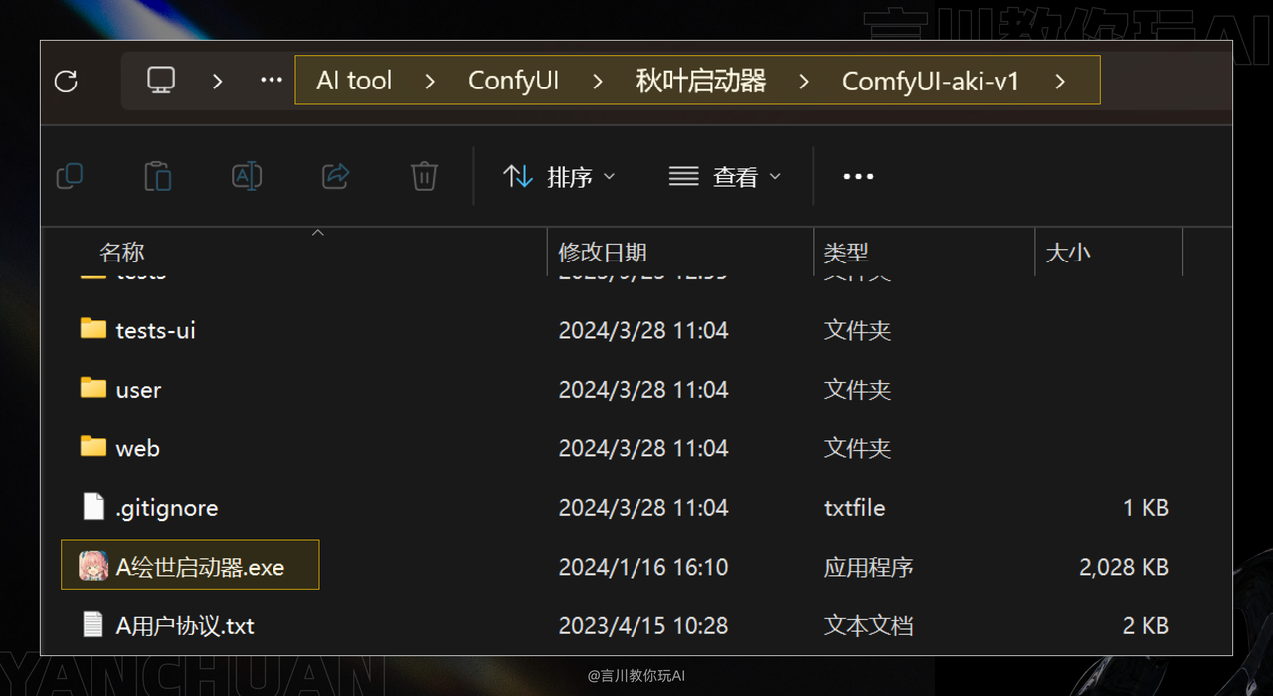Click the Paste icon in the toolbar
Image resolution: width=1273 pixels, height=696 pixels.
[x=158, y=176]
